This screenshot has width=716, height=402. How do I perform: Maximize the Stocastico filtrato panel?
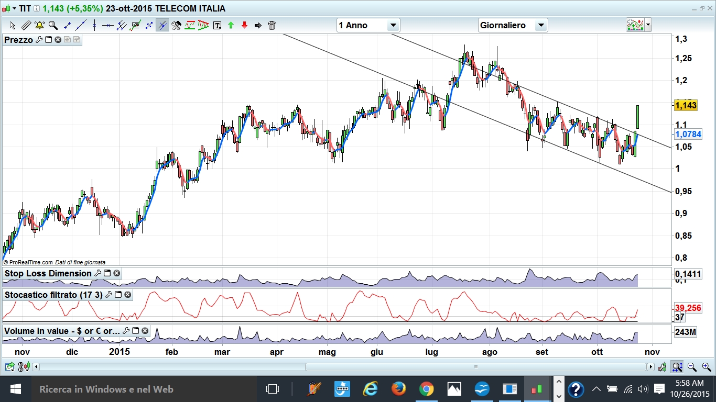pos(118,295)
